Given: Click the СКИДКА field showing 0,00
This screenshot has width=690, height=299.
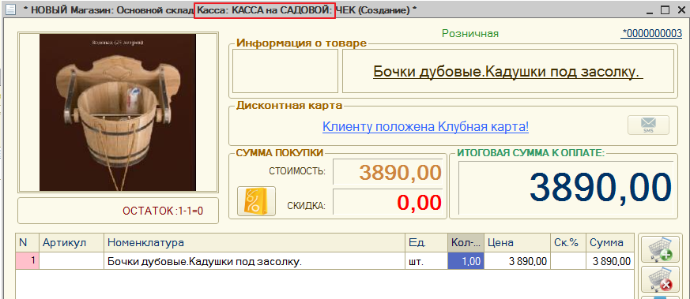Looking at the screenshot, I should (387, 203).
